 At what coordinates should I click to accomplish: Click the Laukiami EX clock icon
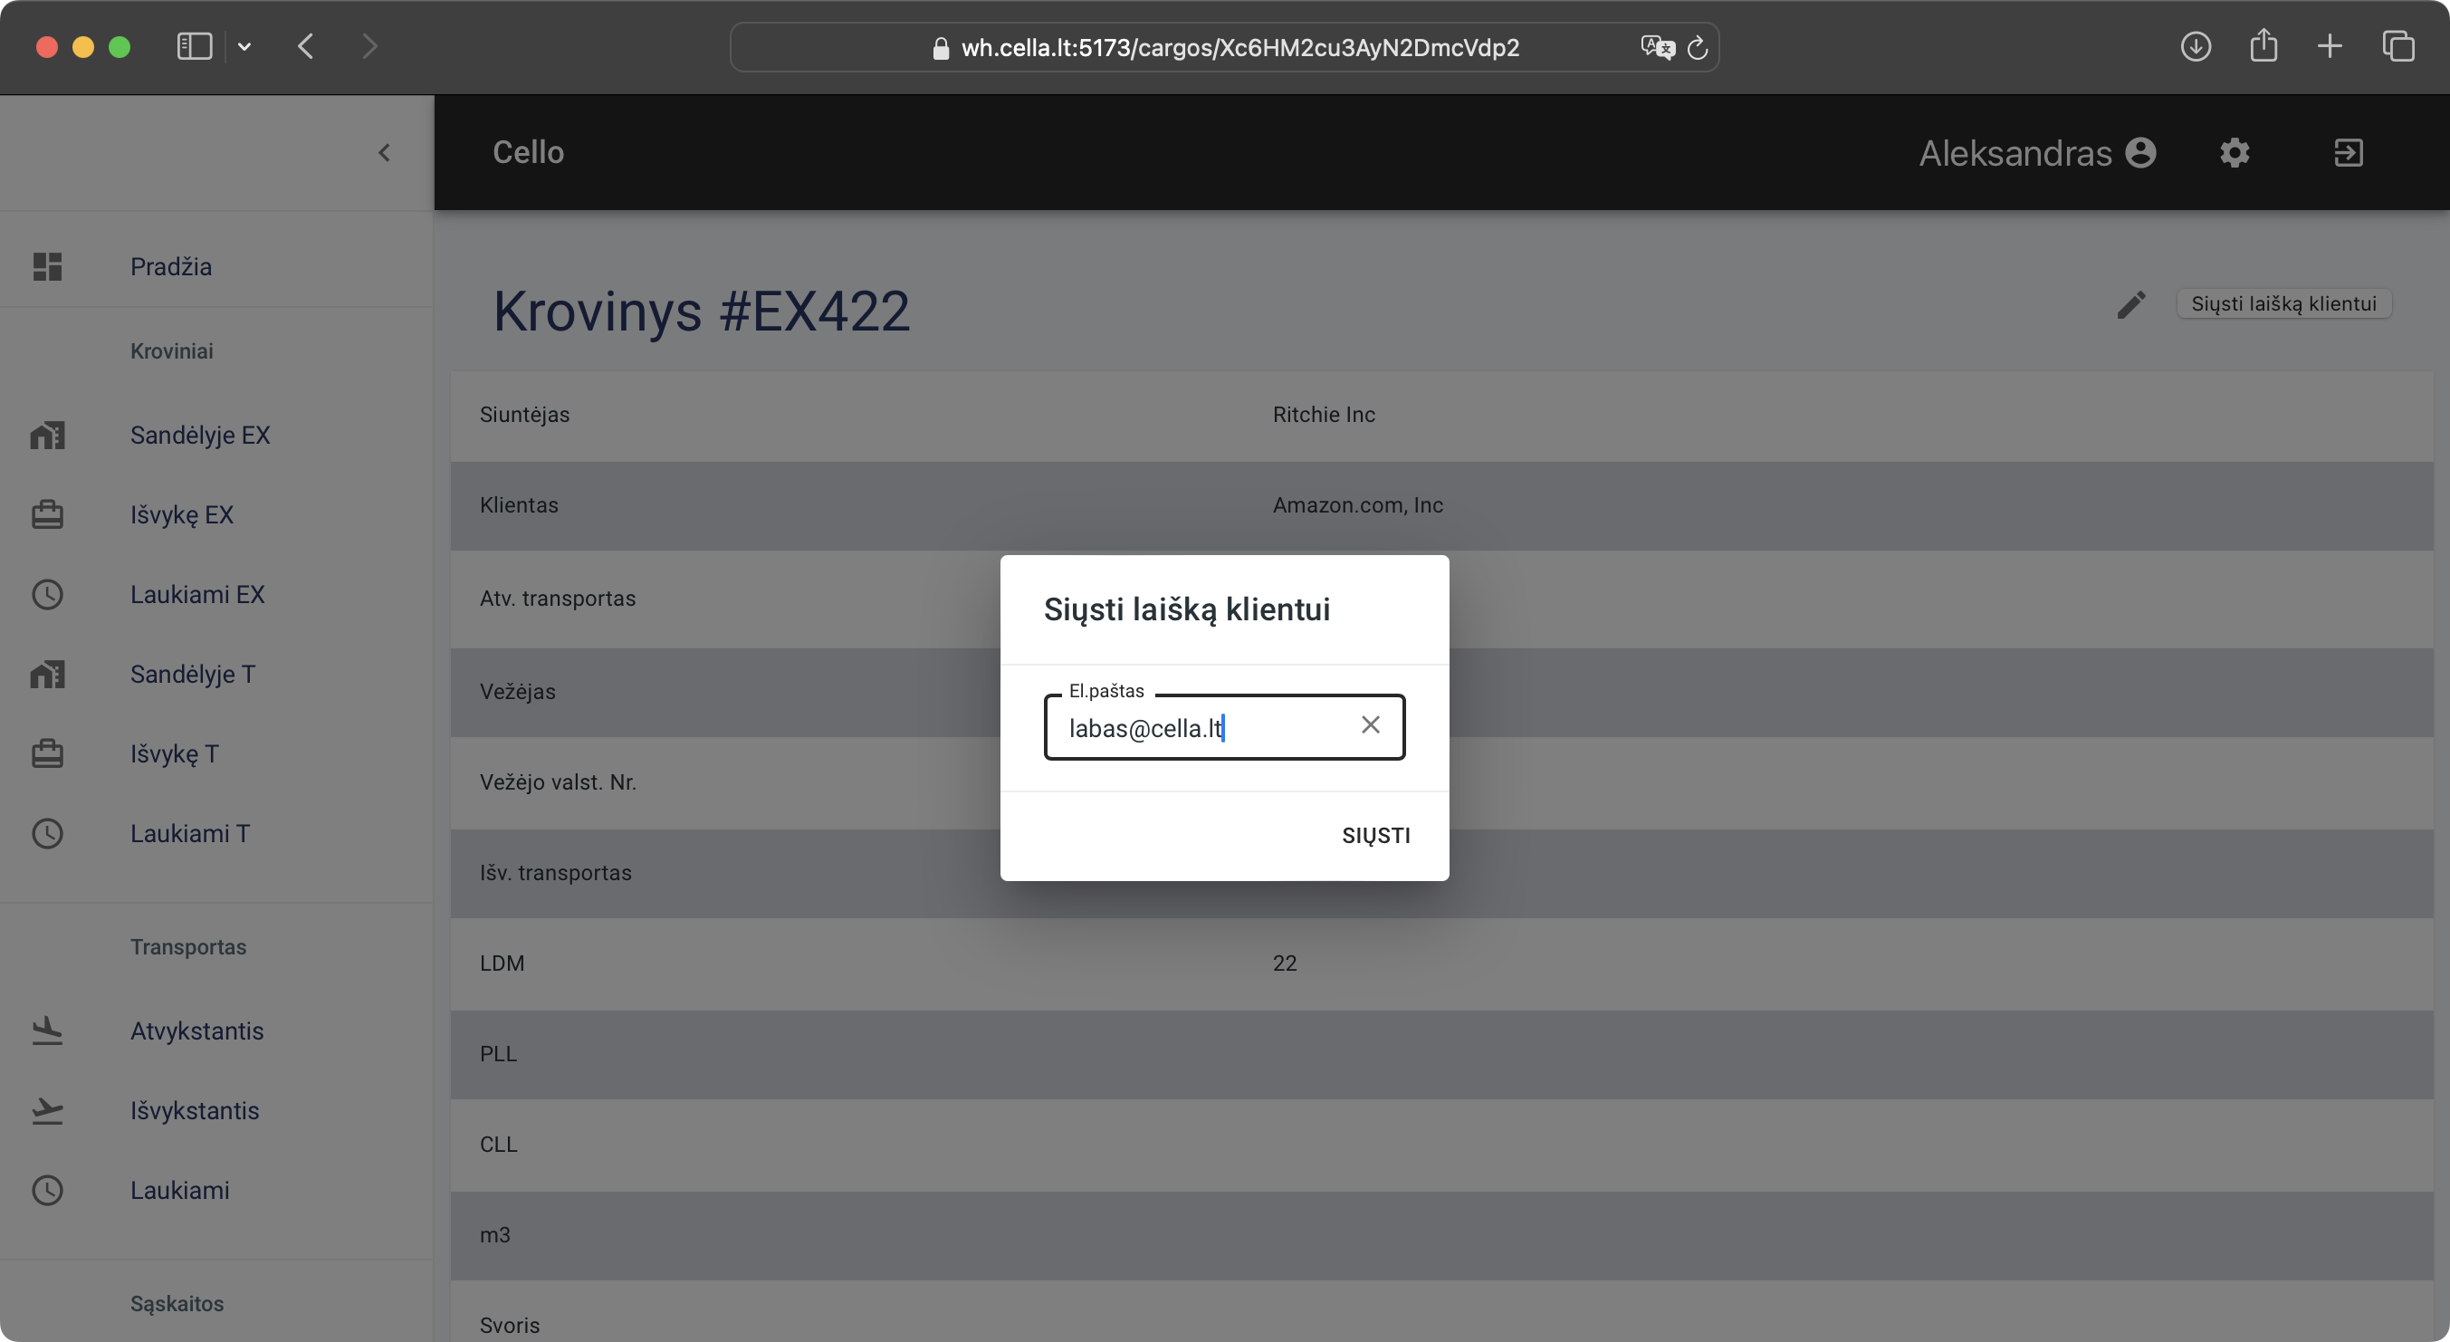tap(48, 594)
